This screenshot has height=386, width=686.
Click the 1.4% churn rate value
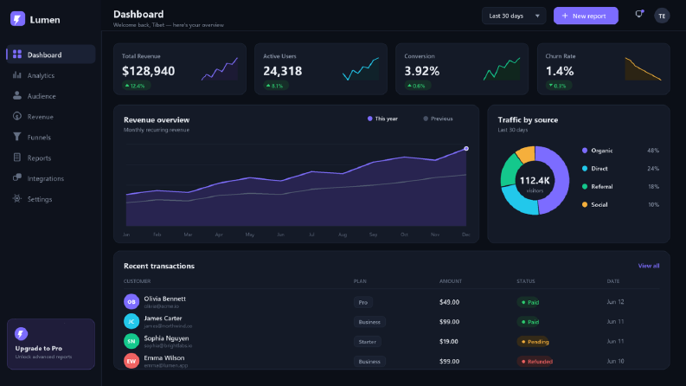[560, 71]
